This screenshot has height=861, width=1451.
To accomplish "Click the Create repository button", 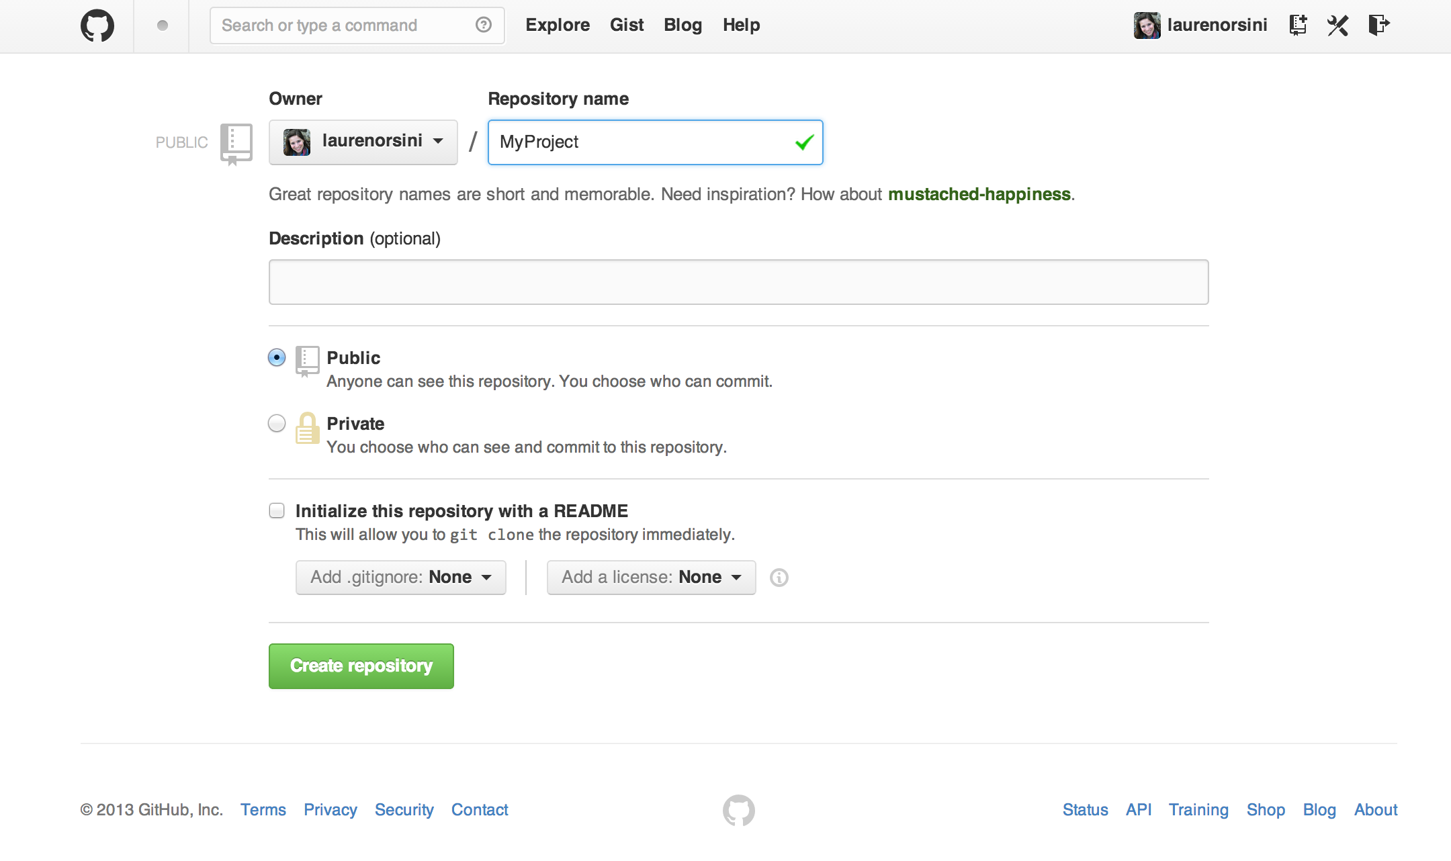I will coord(361,666).
